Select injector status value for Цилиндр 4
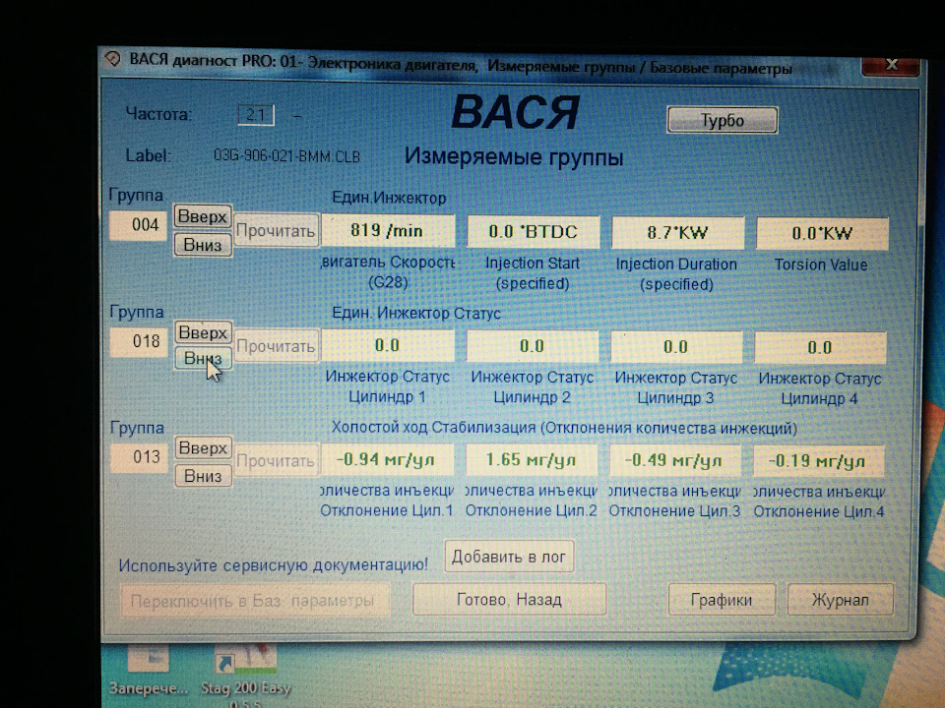 820,348
